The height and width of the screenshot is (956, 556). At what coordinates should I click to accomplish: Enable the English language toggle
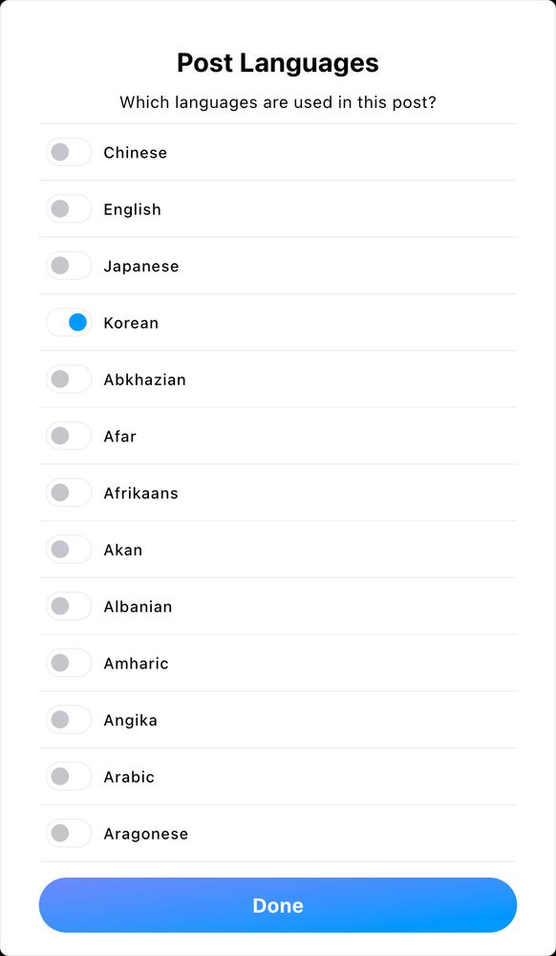point(68,208)
